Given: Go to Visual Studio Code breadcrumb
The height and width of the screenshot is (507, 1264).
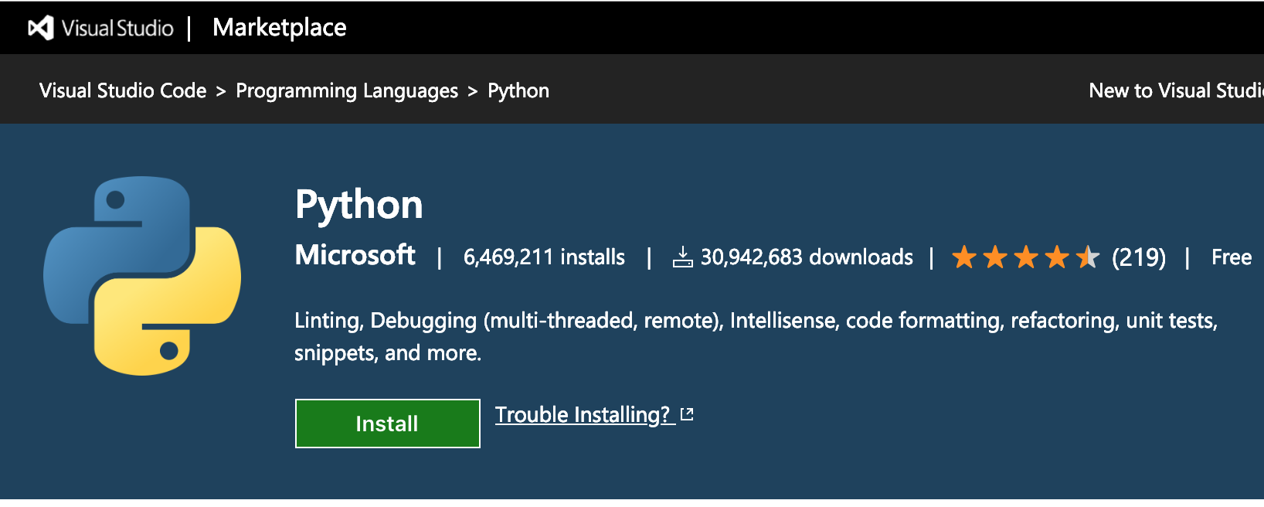Looking at the screenshot, I should (123, 90).
